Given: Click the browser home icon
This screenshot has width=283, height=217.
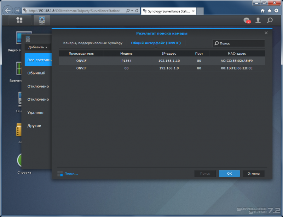Looking at the screenshot, I should click(x=263, y=11).
